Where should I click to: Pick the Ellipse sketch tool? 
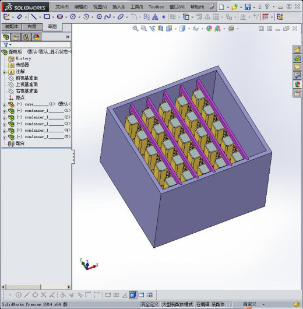pos(121,17)
